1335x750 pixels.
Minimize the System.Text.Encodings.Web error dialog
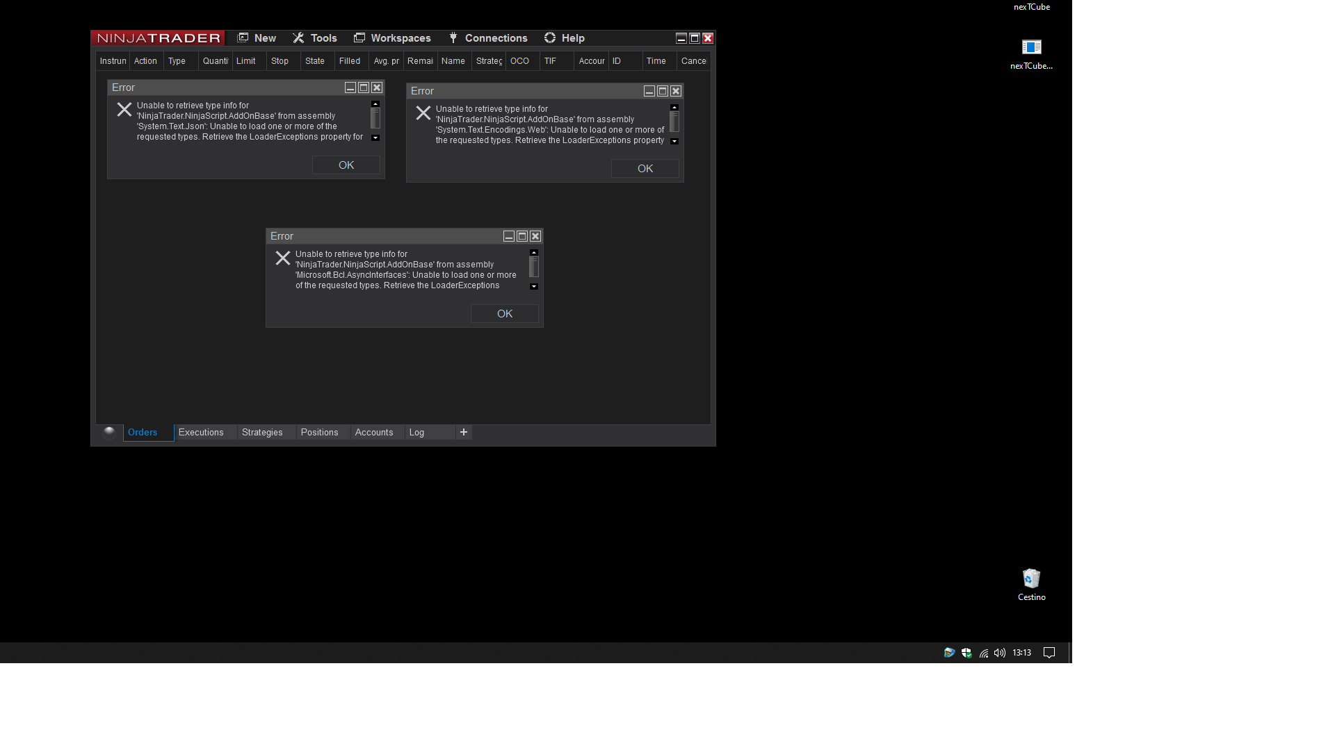[x=649, y=91]
